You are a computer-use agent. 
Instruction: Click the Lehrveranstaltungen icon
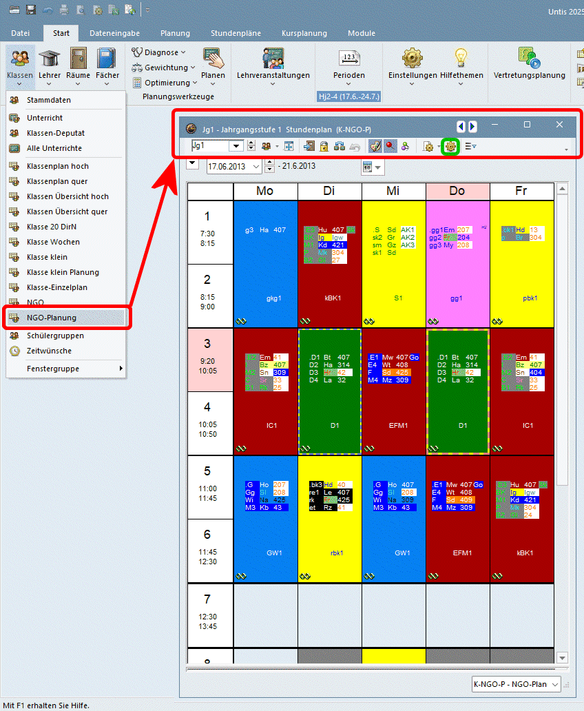click(273, 60)
